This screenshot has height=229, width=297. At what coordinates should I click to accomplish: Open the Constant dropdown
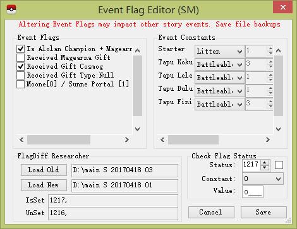point(263,179)
